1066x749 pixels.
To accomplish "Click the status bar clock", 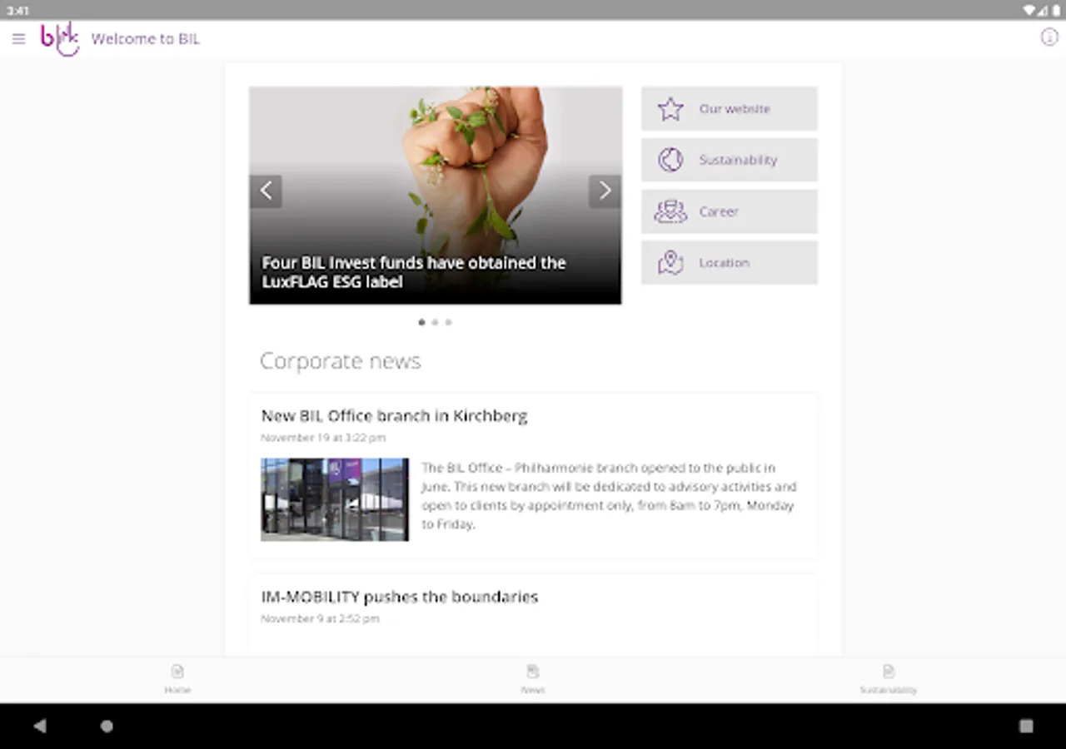I will [17, 10].
